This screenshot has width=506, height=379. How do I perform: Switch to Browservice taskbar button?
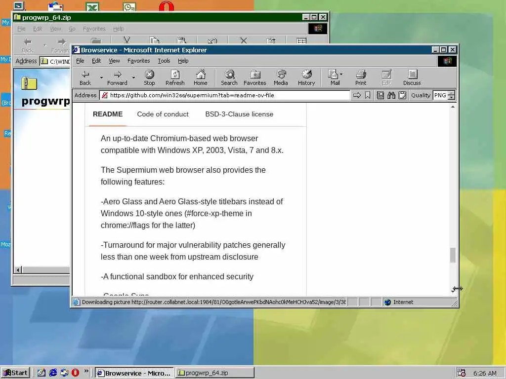[134, 373]
